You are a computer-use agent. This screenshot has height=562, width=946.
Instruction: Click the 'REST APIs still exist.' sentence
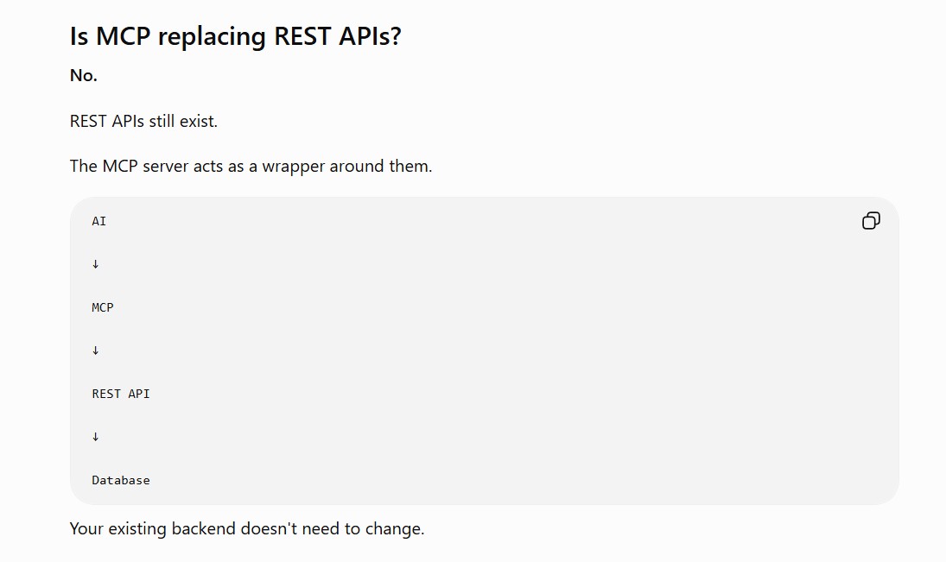[x=143, y=121]
